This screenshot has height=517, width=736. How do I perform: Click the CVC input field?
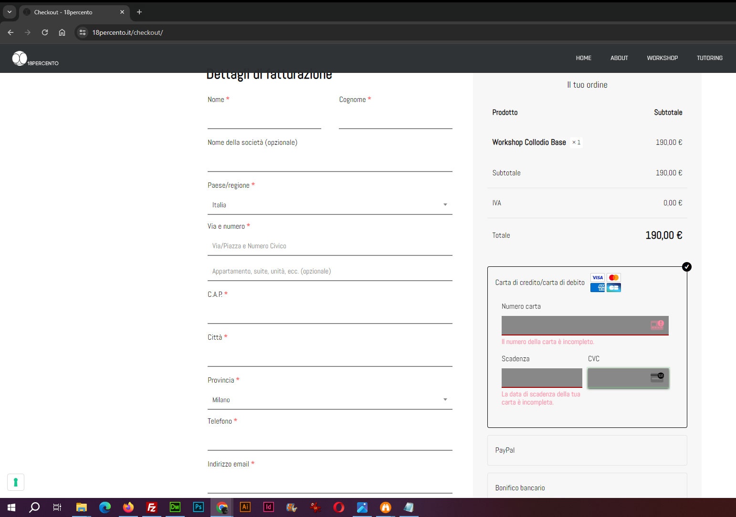[628, 378]
